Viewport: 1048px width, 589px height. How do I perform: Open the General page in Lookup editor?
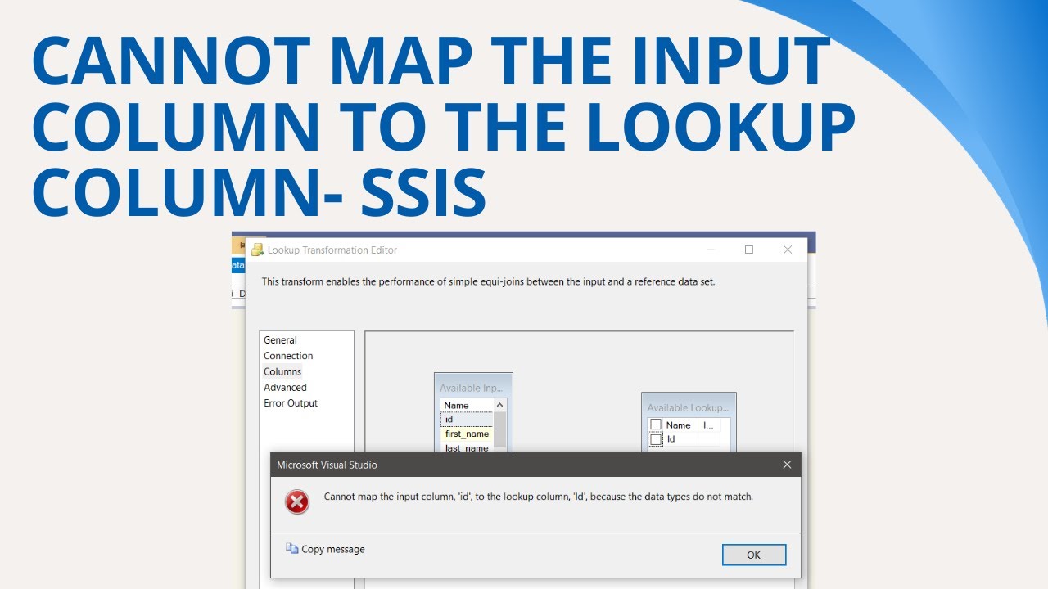(280, 340)
